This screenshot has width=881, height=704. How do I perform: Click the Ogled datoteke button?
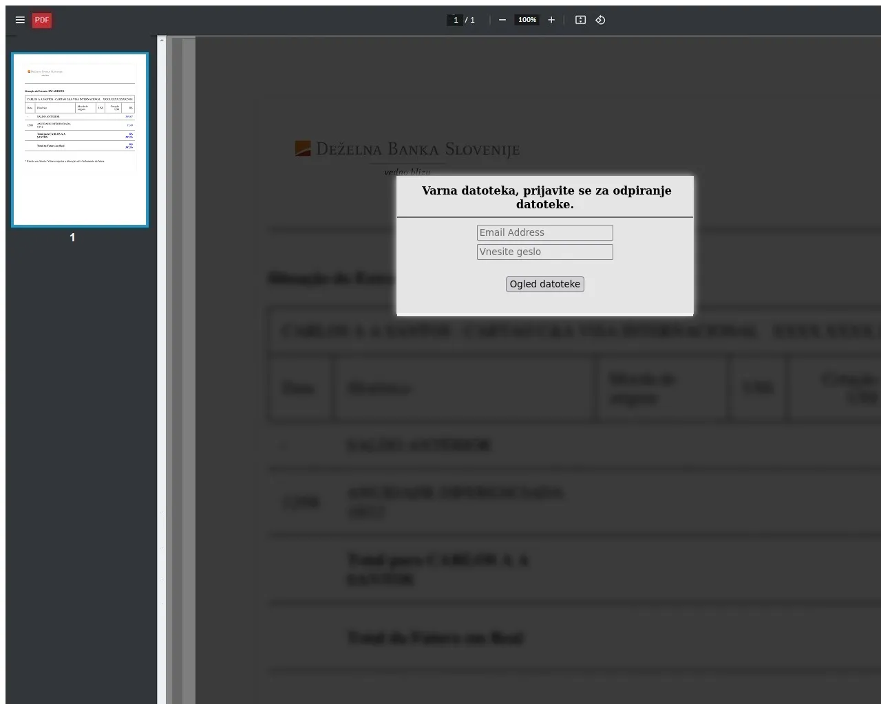pyautogui.click(x=545, y=284)
